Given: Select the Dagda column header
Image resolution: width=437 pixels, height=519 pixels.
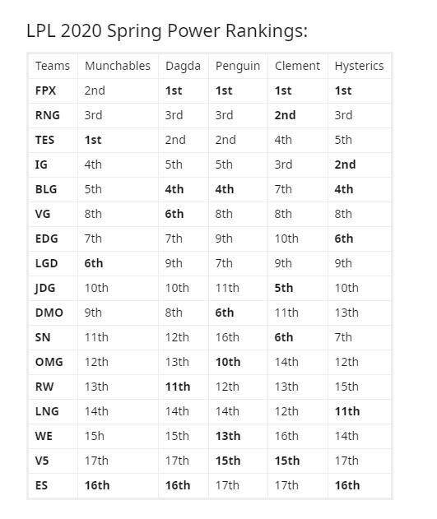Looking at the screenshot, I should pos(183,66).
